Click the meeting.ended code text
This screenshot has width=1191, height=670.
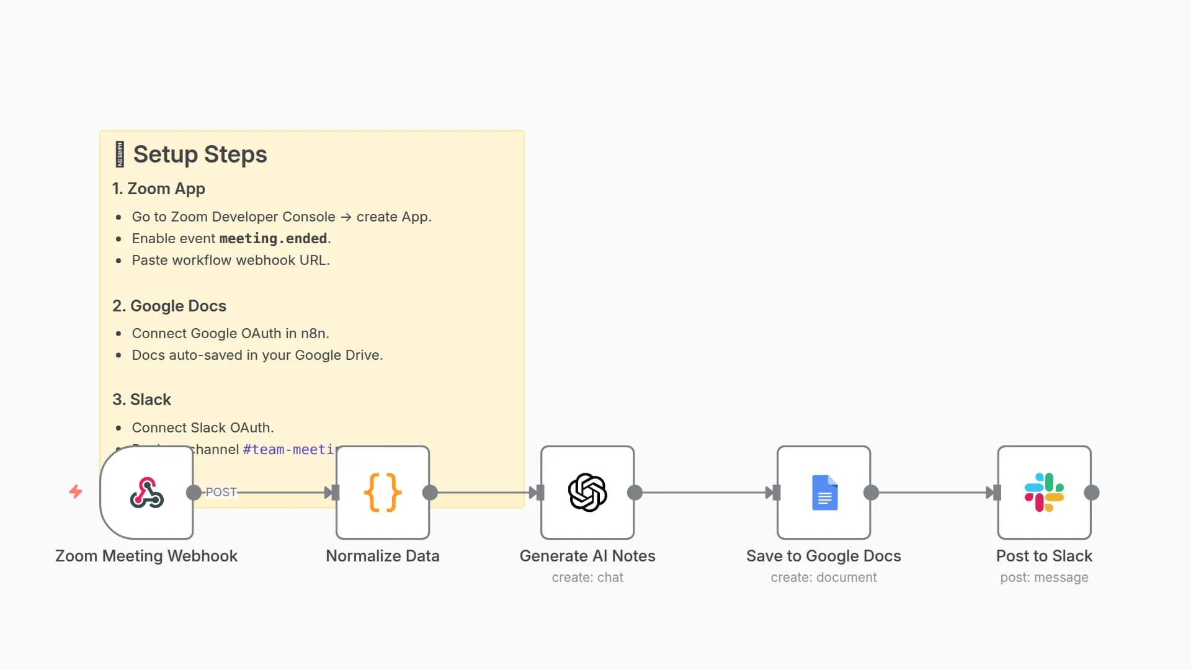pyautogui.click(x=273, y=238)
